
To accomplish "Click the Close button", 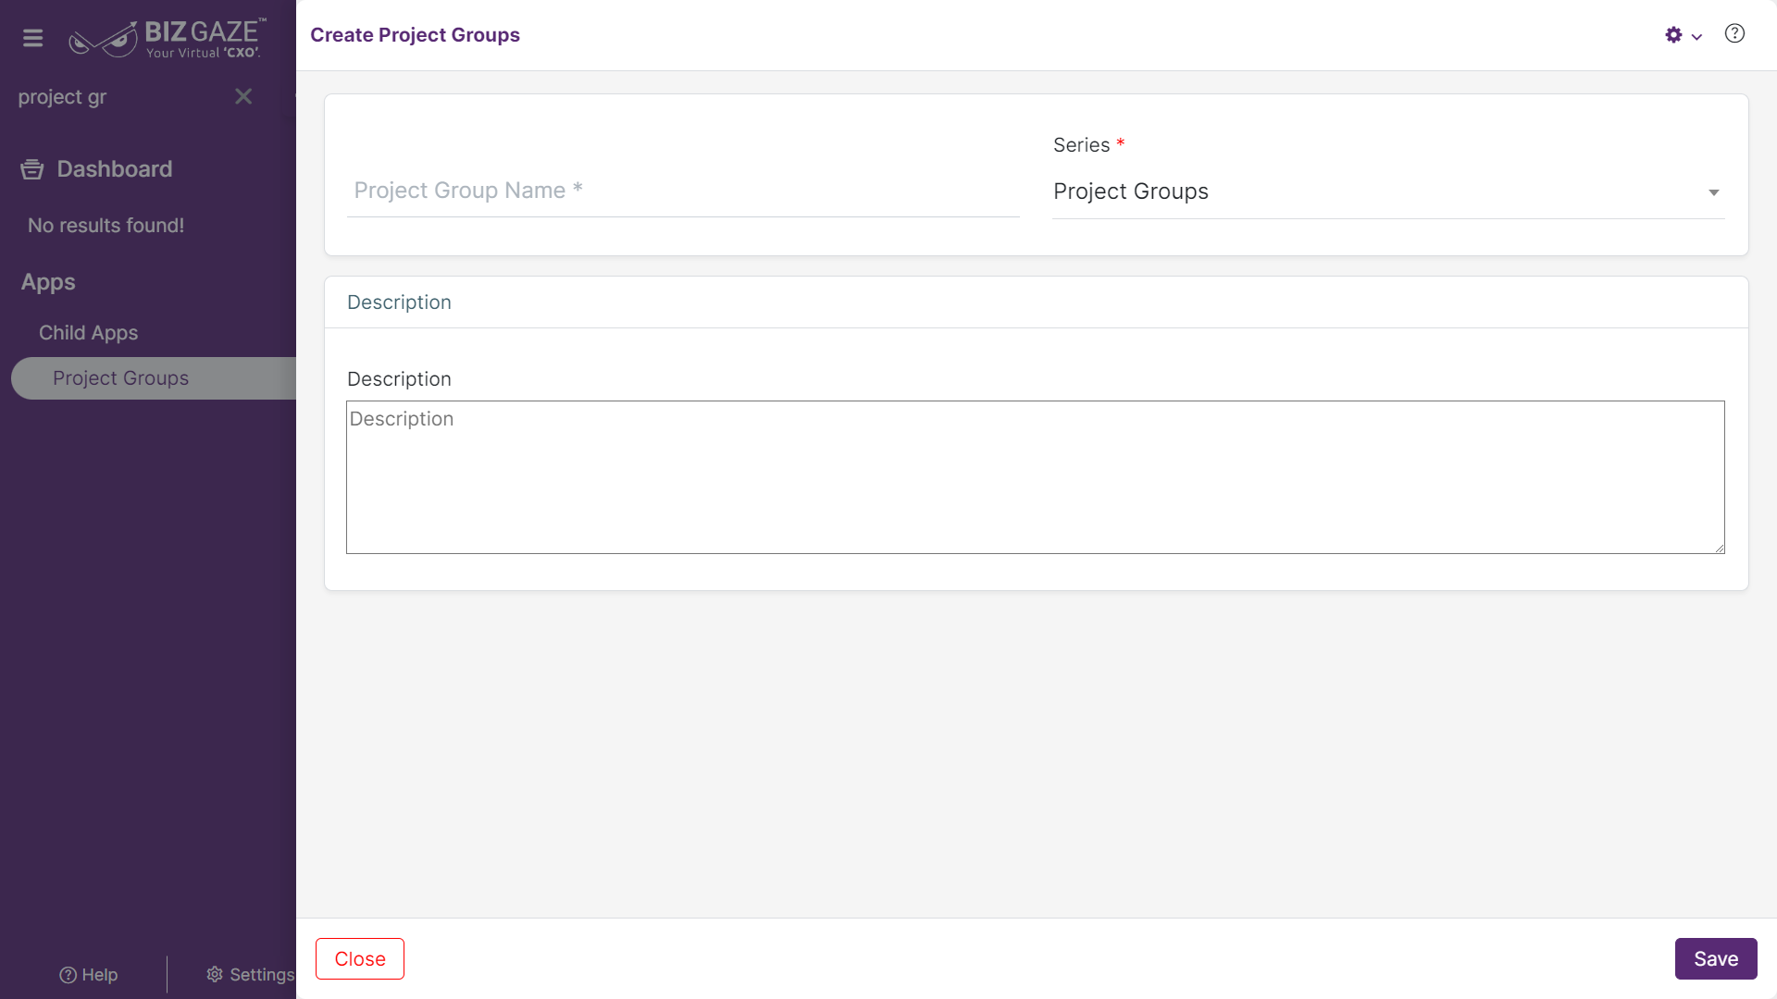I will (360, 959).
